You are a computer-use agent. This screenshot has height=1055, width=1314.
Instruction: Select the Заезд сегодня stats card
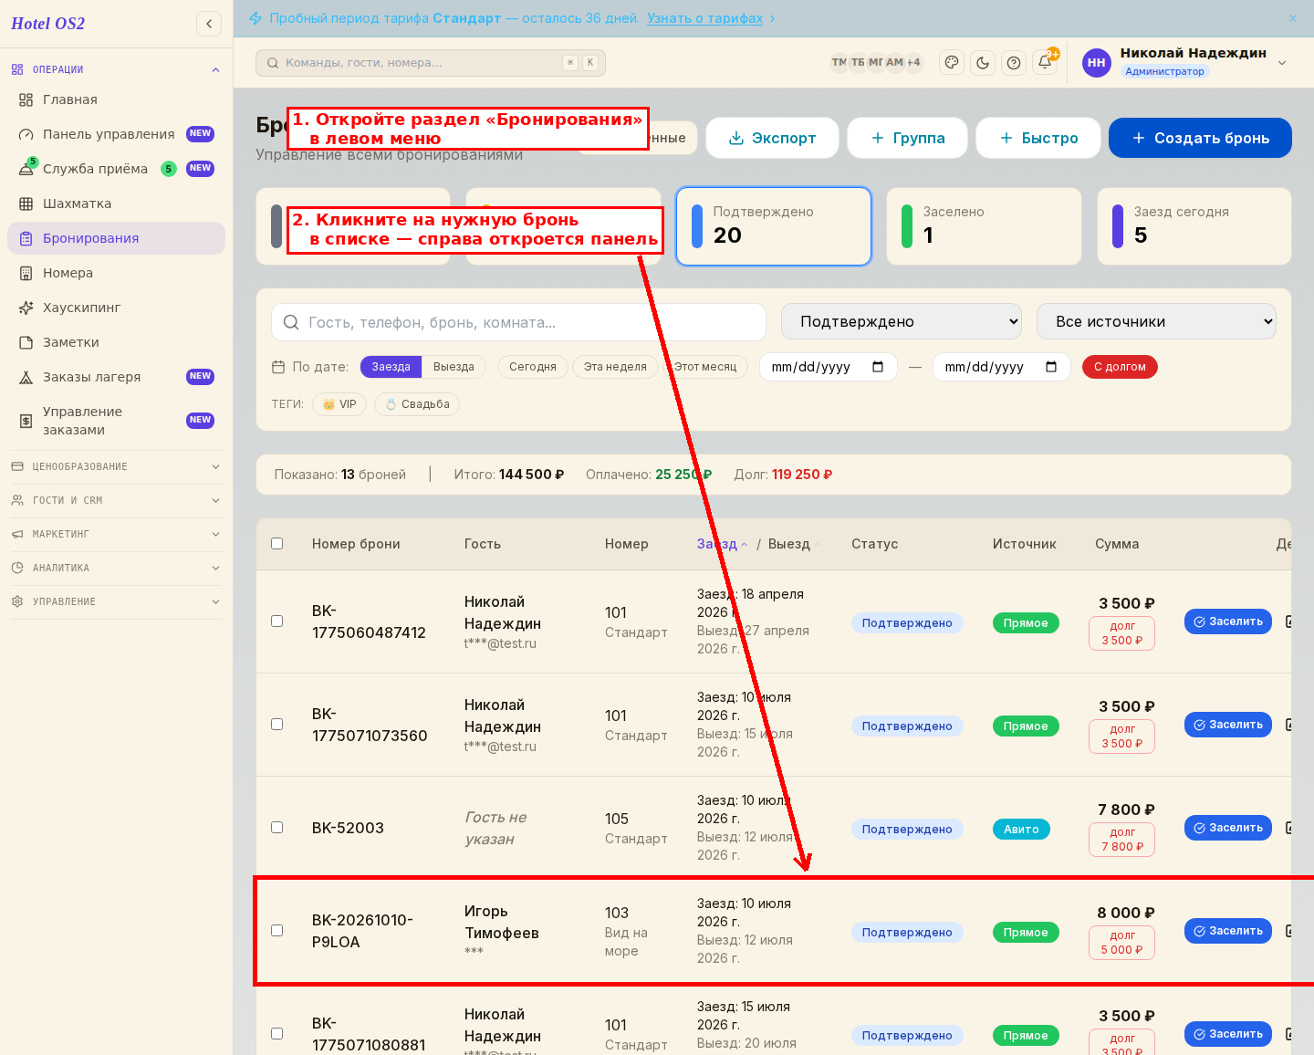(x=1194, y=226)
